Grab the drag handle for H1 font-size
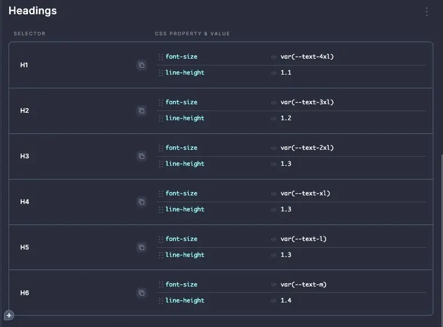443x327 pixels. click(161, 57)
